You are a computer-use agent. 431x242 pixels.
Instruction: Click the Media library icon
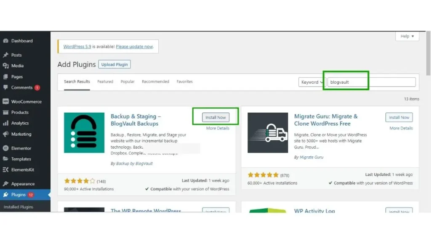tap(5, 66)
